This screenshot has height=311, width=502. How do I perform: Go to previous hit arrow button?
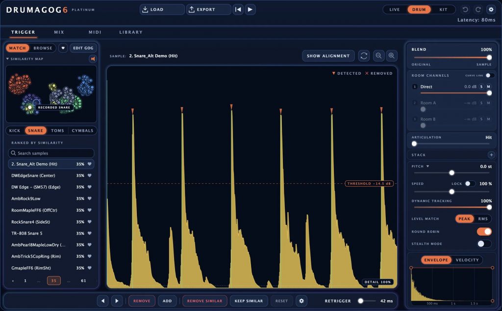click(103, 301)
